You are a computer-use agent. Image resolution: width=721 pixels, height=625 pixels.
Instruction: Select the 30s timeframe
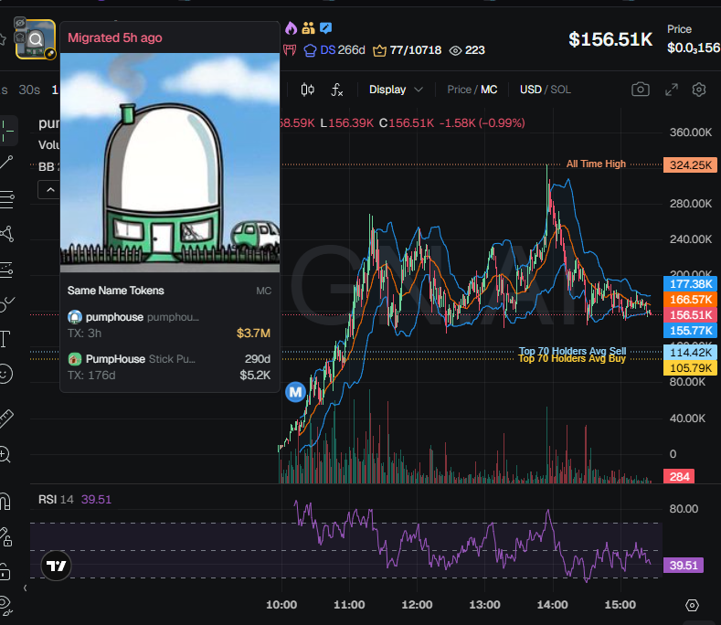(x=29, y=90)
